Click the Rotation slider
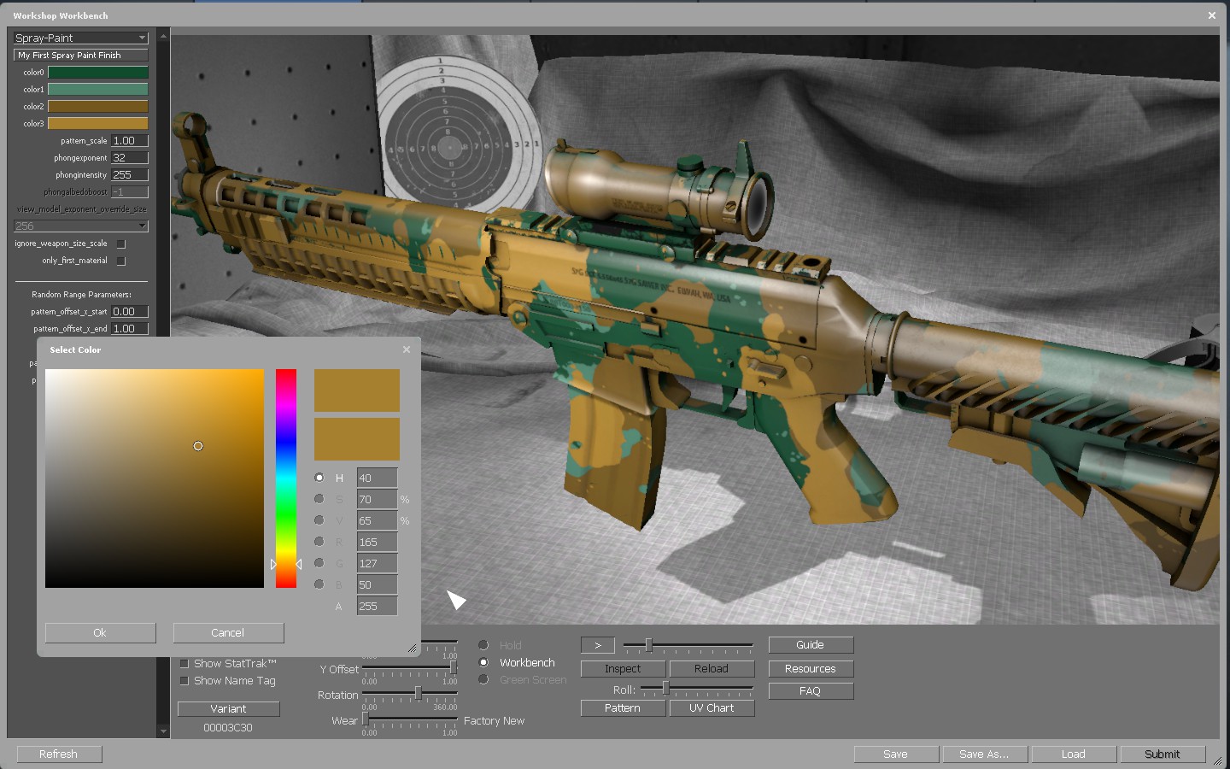The height and width of the screenshot is (769, 1230). (x=410, y=693)
